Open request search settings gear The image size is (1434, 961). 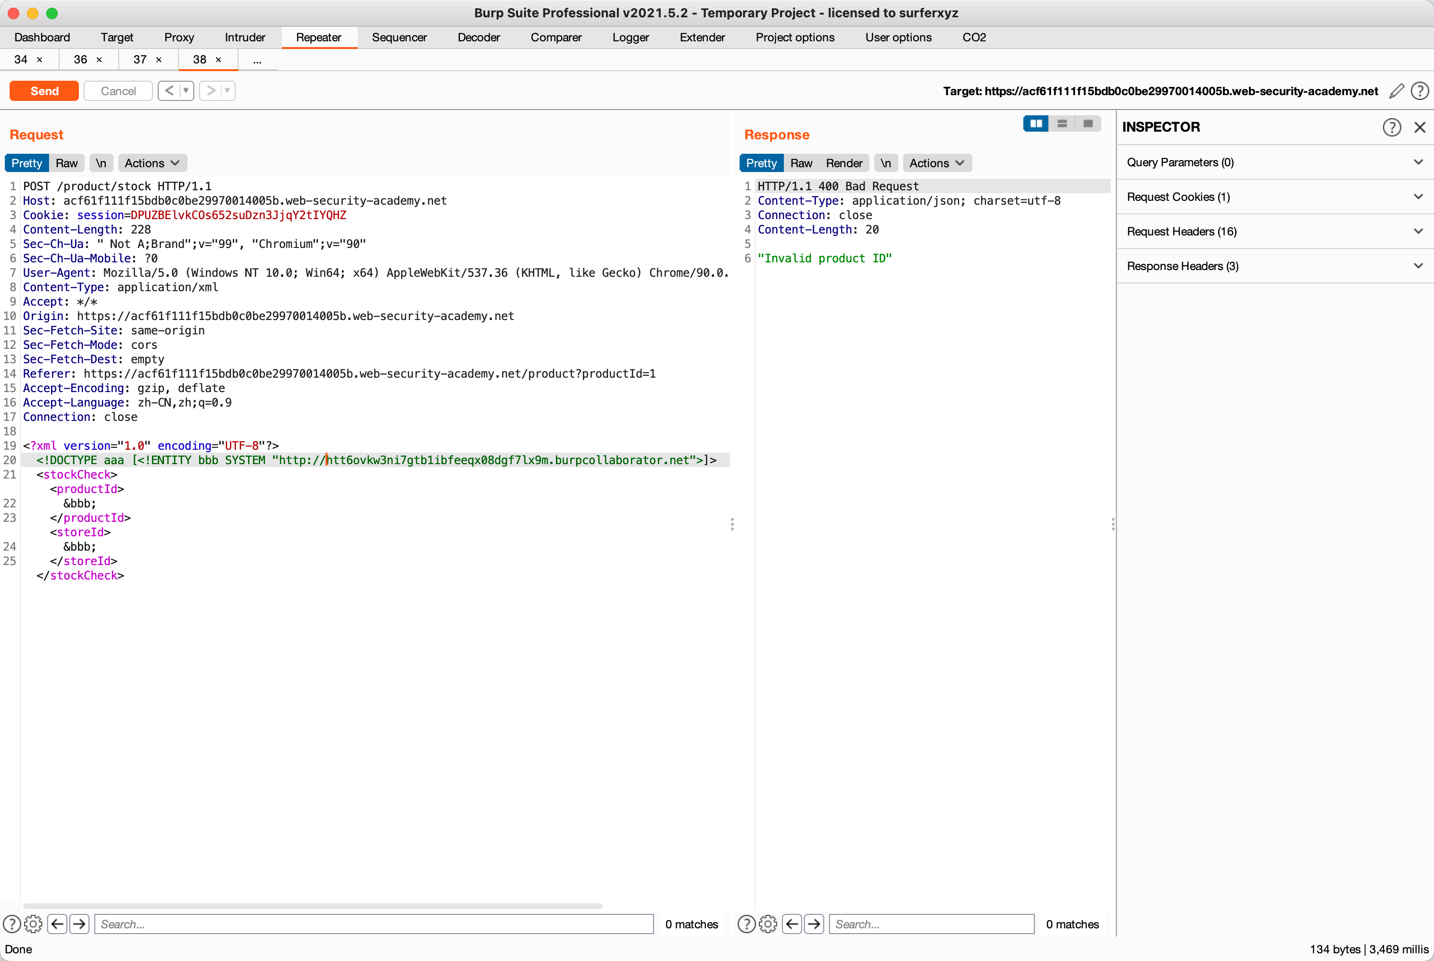[x=33, y=924]
